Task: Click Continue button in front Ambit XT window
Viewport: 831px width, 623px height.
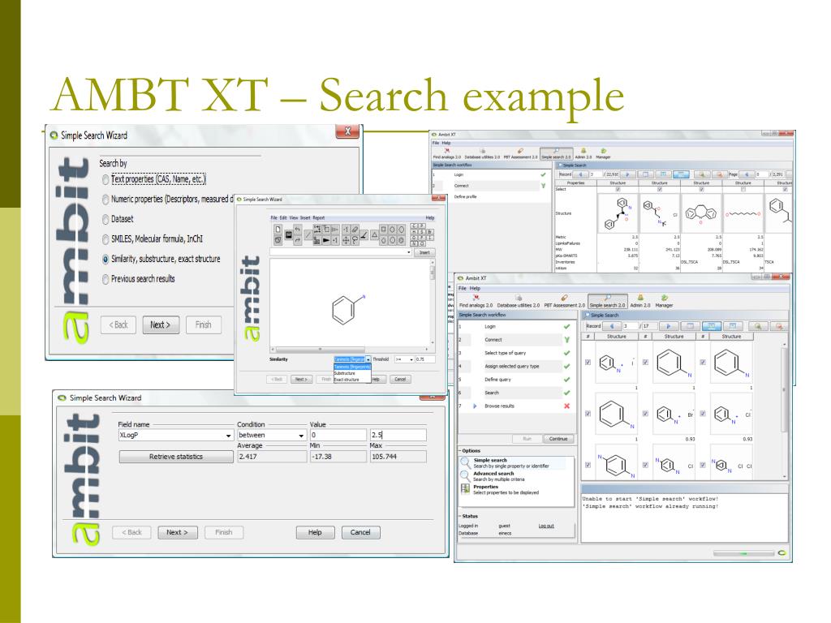Action: coord(558,439)
